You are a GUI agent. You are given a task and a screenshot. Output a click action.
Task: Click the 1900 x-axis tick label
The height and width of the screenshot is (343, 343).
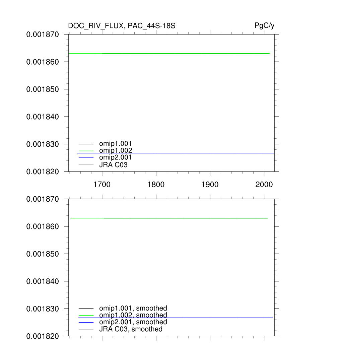pos(210,185)
